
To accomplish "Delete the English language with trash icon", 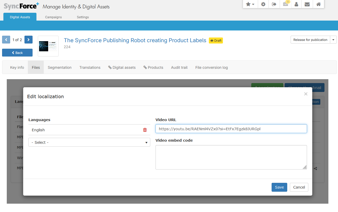I will [x=145, y=130].
